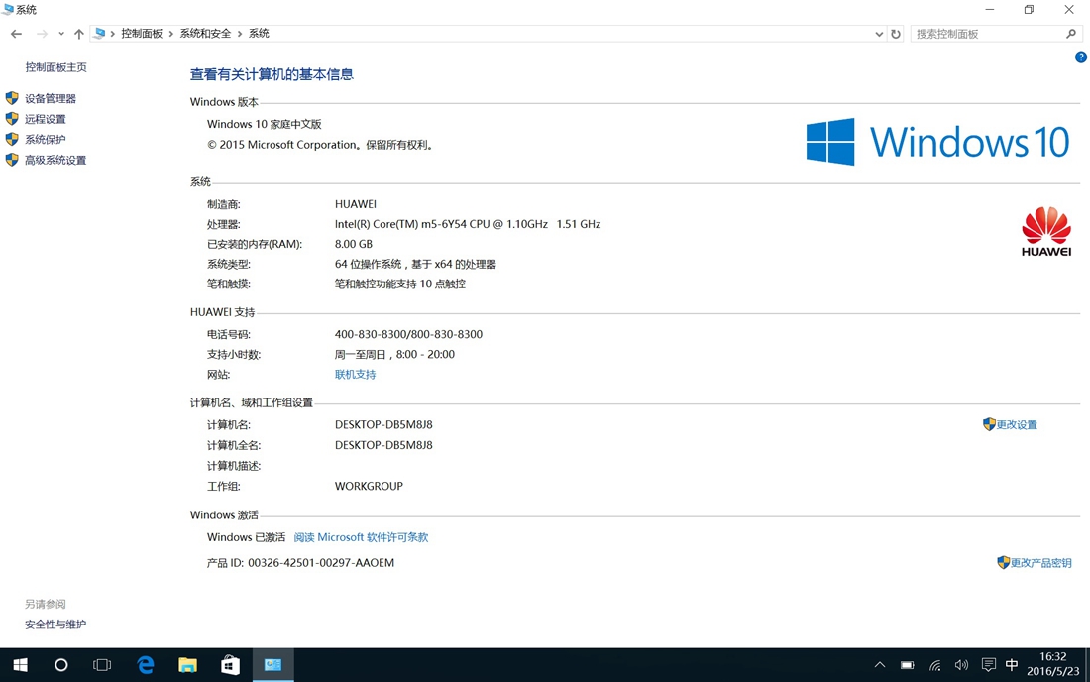
Task: Open 远程设置 in the left pane
Action: [46, 119]
